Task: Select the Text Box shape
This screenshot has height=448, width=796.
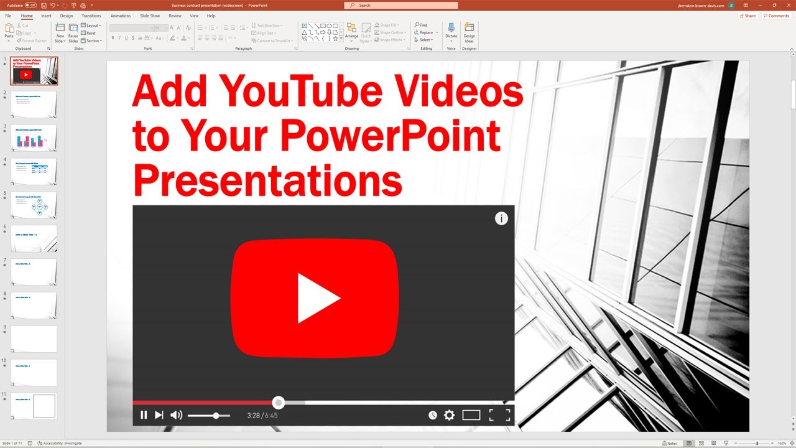Action: (305, 26)
